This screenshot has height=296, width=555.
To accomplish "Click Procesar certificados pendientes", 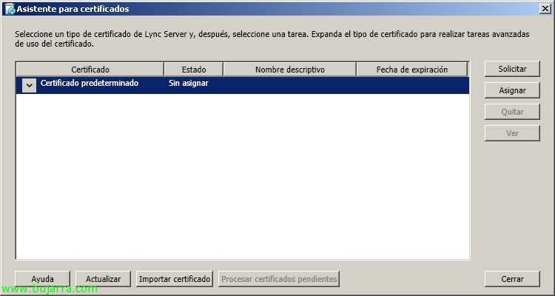I will pyautogui.click(x=279, y=279).
